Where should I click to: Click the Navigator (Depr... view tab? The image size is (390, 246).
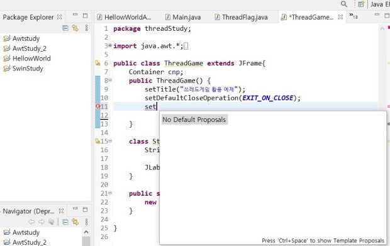28,211
